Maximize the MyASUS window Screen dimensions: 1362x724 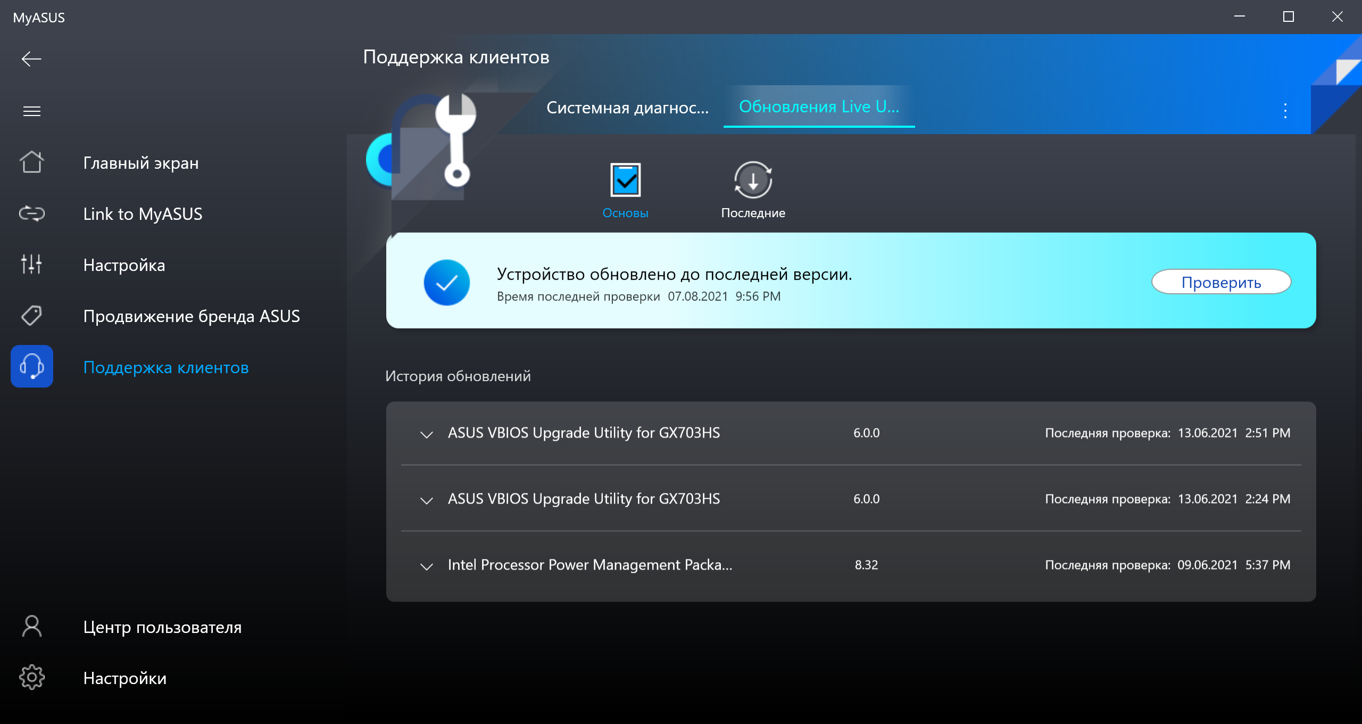coord(1288,17)
